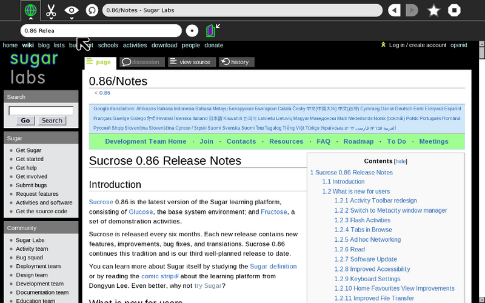Toggle the sharing circle button
Screen dimensions: 485x303
[192, 30]
